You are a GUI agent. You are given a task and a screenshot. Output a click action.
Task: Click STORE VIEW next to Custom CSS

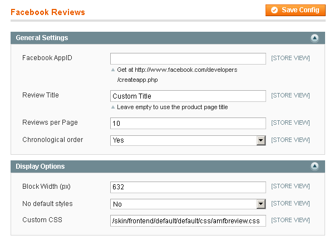290,220
